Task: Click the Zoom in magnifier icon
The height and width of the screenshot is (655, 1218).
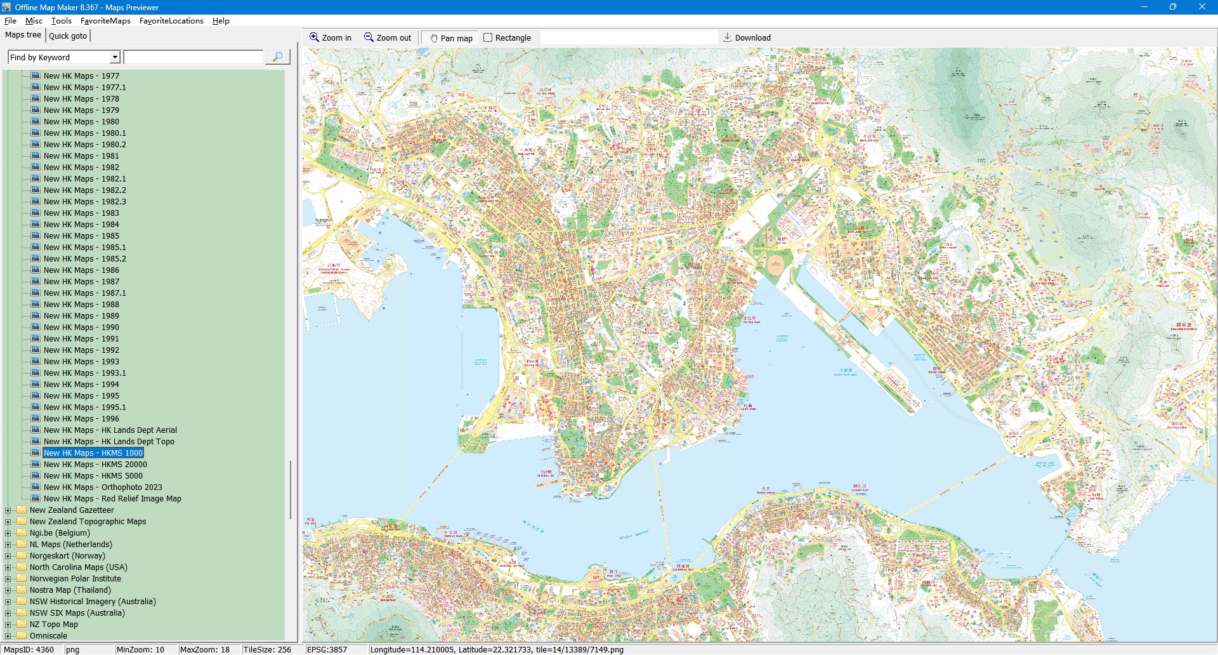Action: (x=314, y=37)
